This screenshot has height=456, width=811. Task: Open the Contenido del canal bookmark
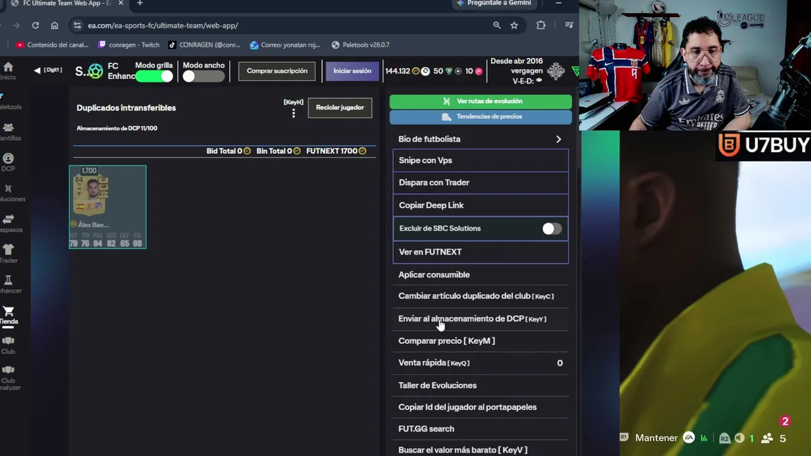pyautogui.click(x=53, y=45)
